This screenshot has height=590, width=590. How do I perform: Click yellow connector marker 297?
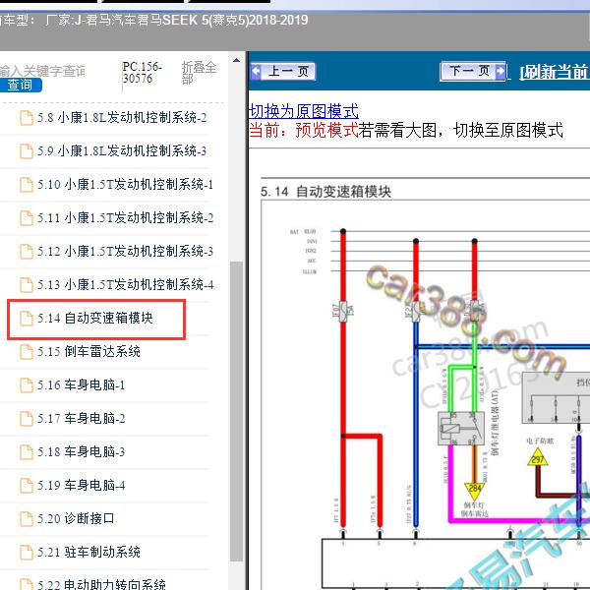[x=538, y=458]
